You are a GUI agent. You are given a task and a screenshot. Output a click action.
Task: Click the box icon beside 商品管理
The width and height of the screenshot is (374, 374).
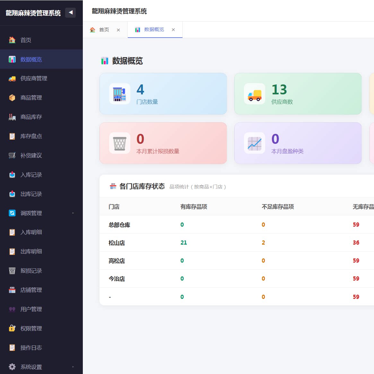coord(12,98)
